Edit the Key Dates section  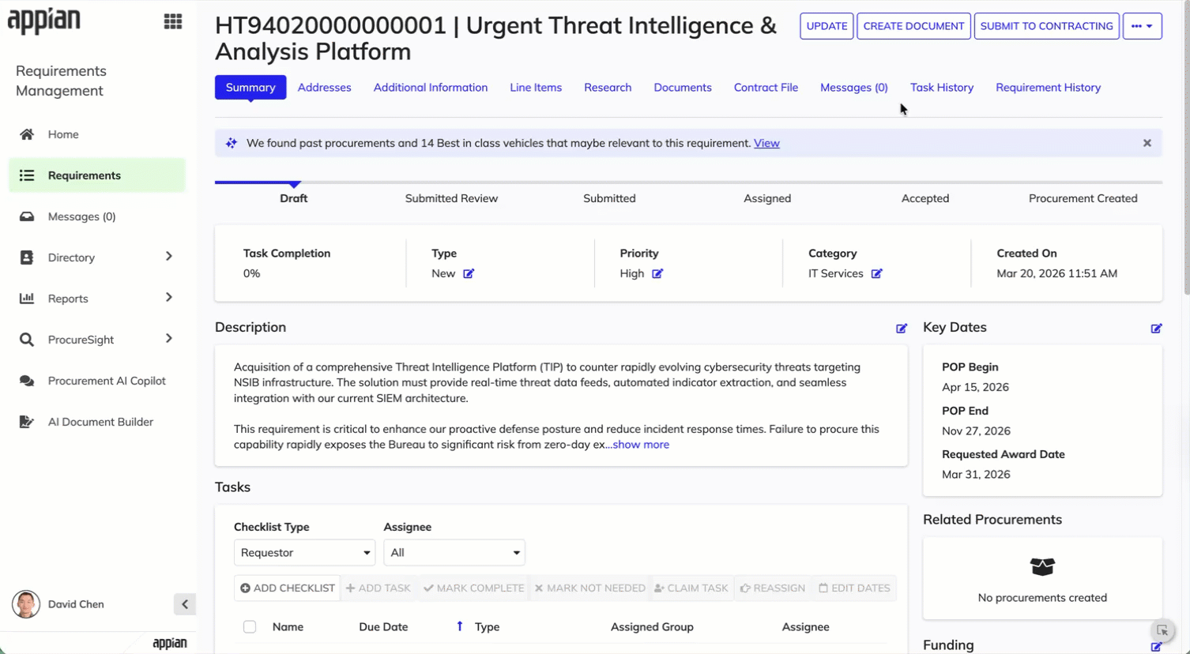1156,328
